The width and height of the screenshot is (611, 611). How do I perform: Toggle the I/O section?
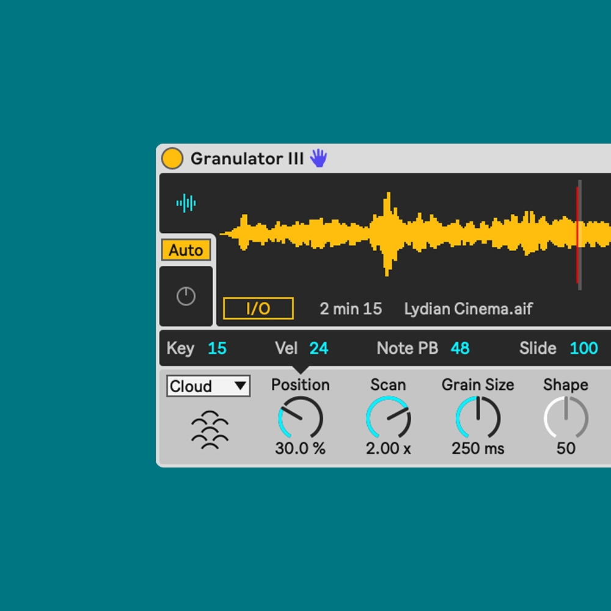(x=257, y=308)
